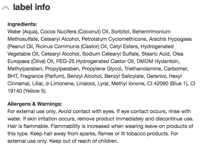Click "Sodium Cetearyl Sulfate" text
This screenshot has width=204, height=145.
(x=110, y=54)
